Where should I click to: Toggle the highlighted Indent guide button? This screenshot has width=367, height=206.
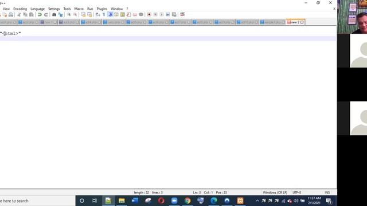pos(110,14)
